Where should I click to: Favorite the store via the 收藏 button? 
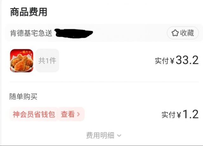(183, 33)
